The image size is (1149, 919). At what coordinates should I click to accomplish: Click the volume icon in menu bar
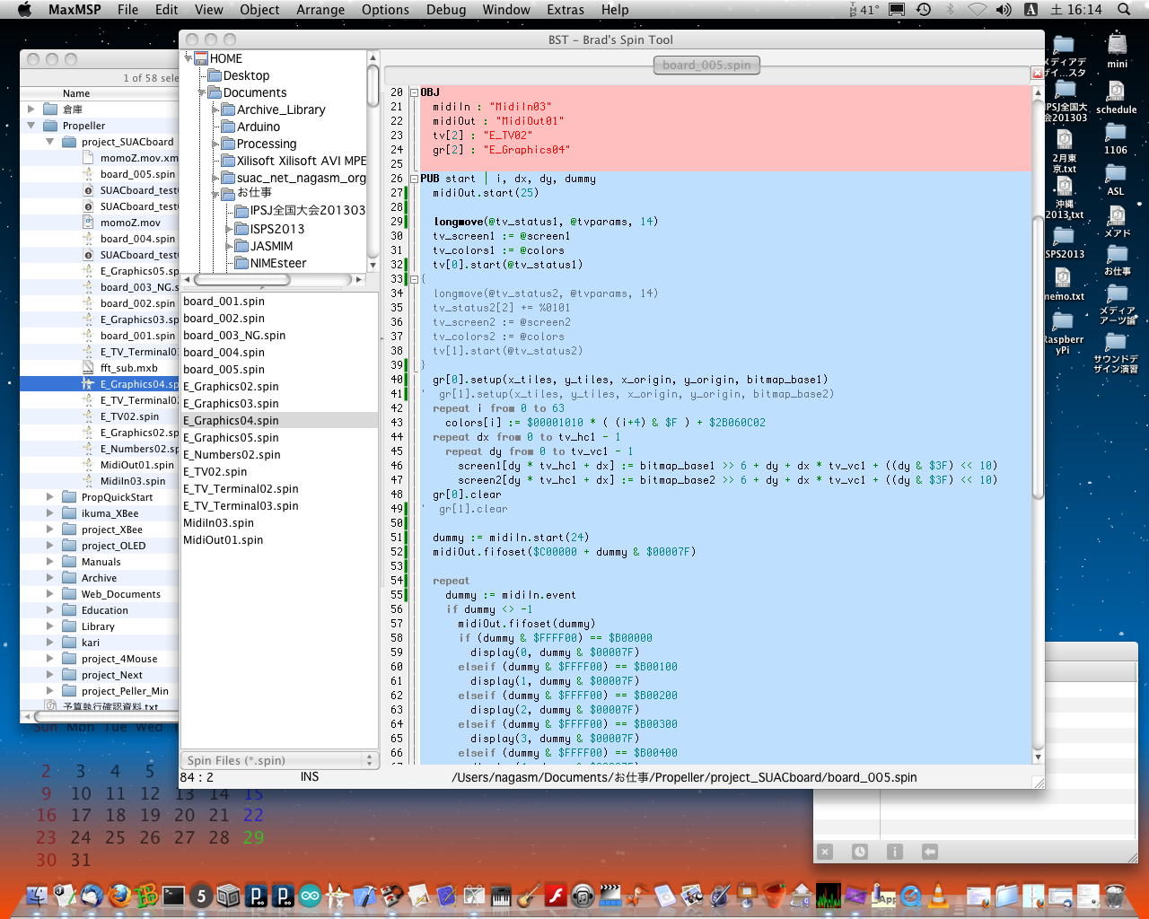[1004, 10]
